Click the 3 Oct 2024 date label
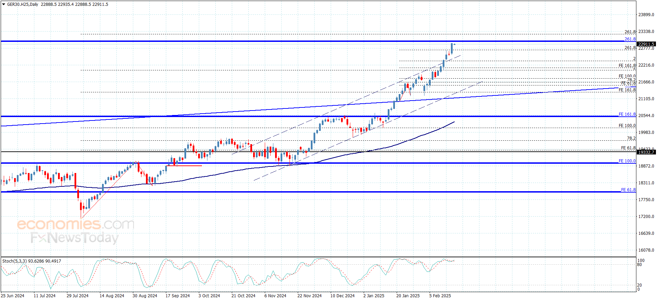 coord(209,296)
